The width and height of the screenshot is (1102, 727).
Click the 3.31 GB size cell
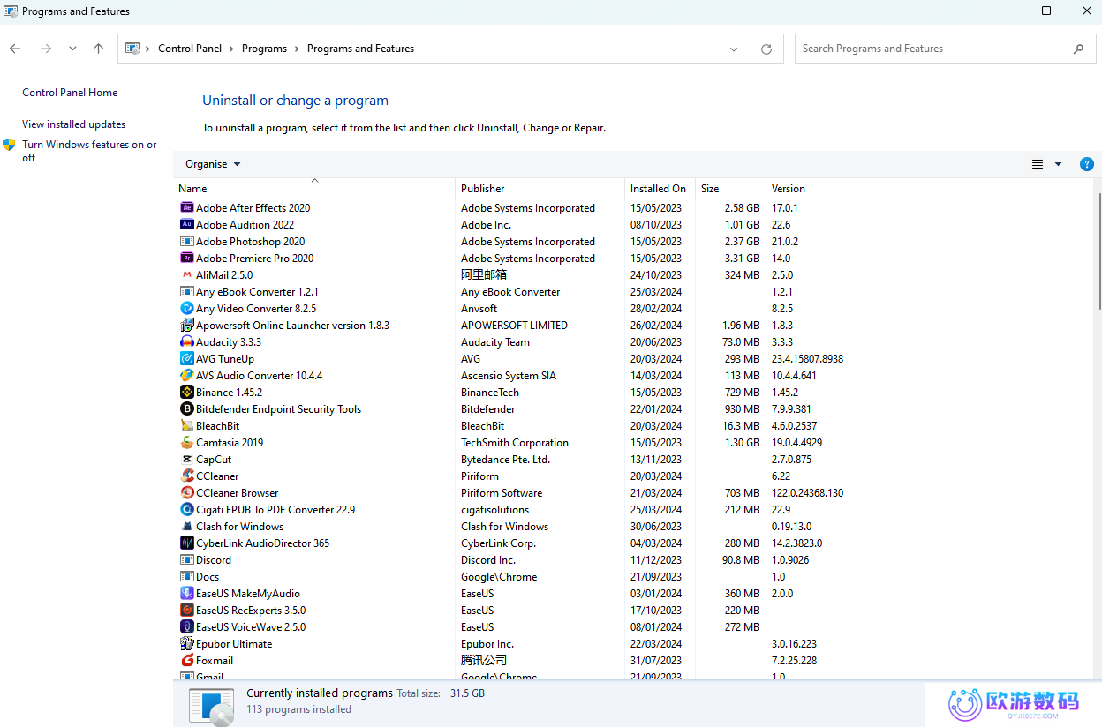coord(742,259)
